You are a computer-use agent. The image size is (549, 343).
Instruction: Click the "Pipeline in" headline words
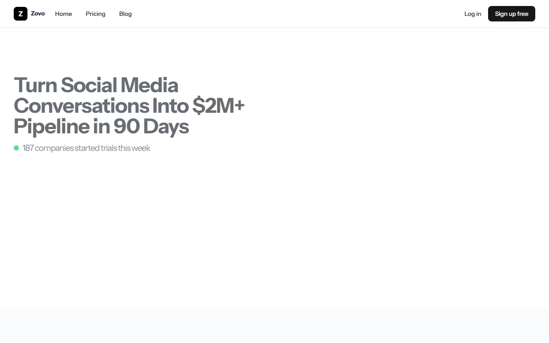pos(62,126)
